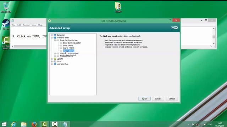Click the green Update icon in the tree
The image size is (227, 127).
point(55,59)
